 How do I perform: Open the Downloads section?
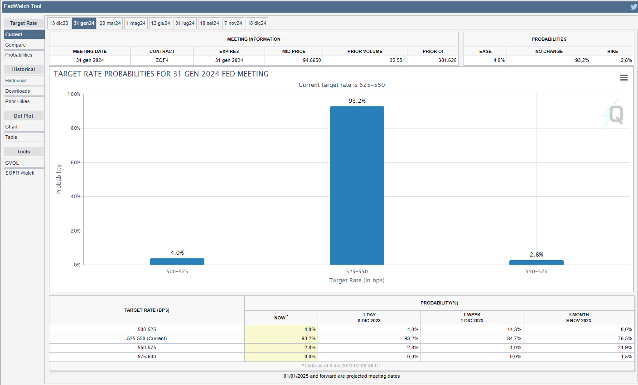(24, 91)
